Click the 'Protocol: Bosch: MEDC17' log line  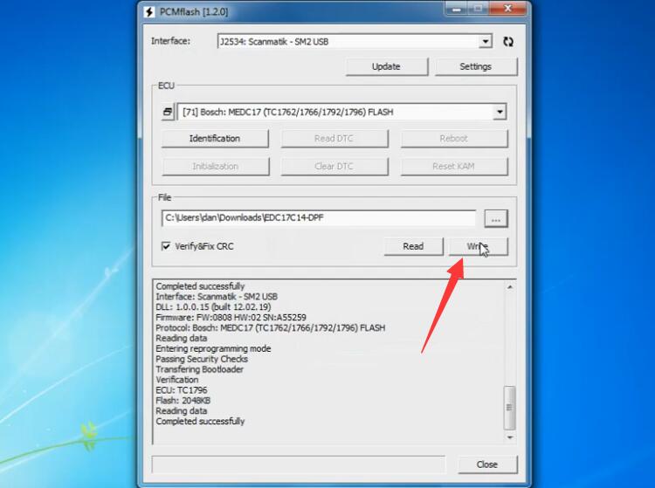click(270, 328)
